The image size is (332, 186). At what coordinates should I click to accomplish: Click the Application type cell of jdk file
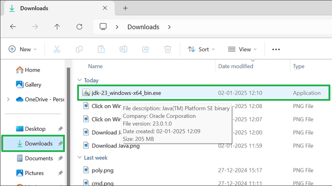pos(306,93)
